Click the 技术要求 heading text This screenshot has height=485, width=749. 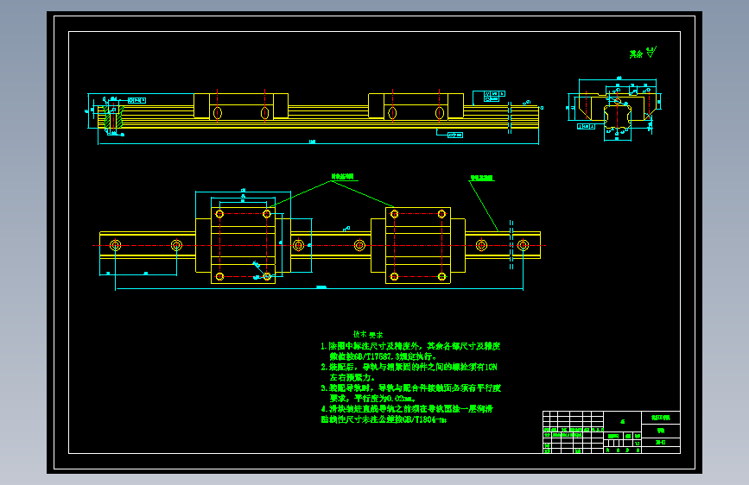pyautogui.click(x=368, y=335)
